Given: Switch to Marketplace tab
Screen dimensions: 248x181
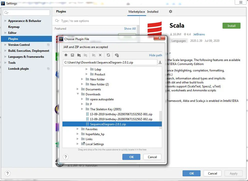Looking at the screenshot, I should point(137,12).
